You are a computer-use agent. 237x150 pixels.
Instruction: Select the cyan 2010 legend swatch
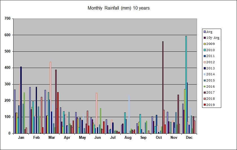pos(205,50)
